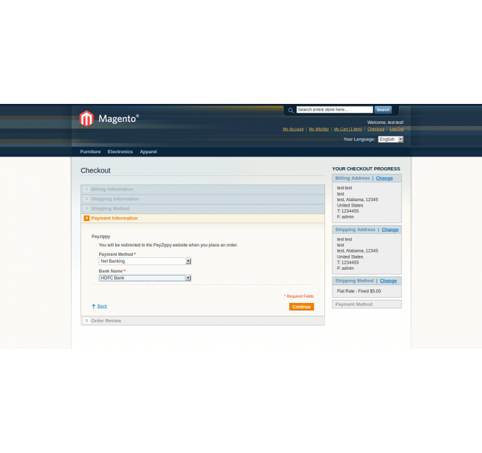The image size is (482, 453).
Task: Click the step 4 Payment Information number badge
Action: tap(86, 219)
